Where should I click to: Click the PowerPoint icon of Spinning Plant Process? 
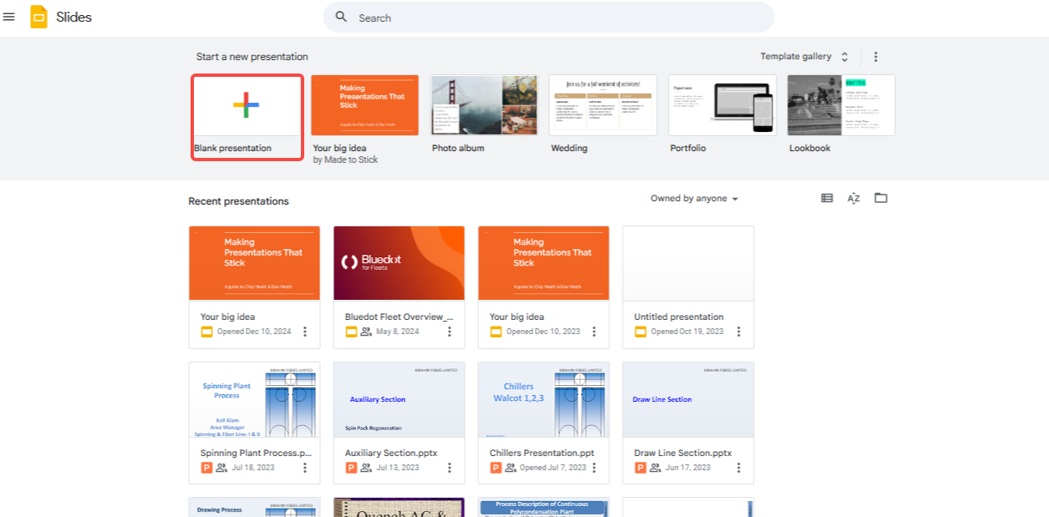[x=206, y=468]
